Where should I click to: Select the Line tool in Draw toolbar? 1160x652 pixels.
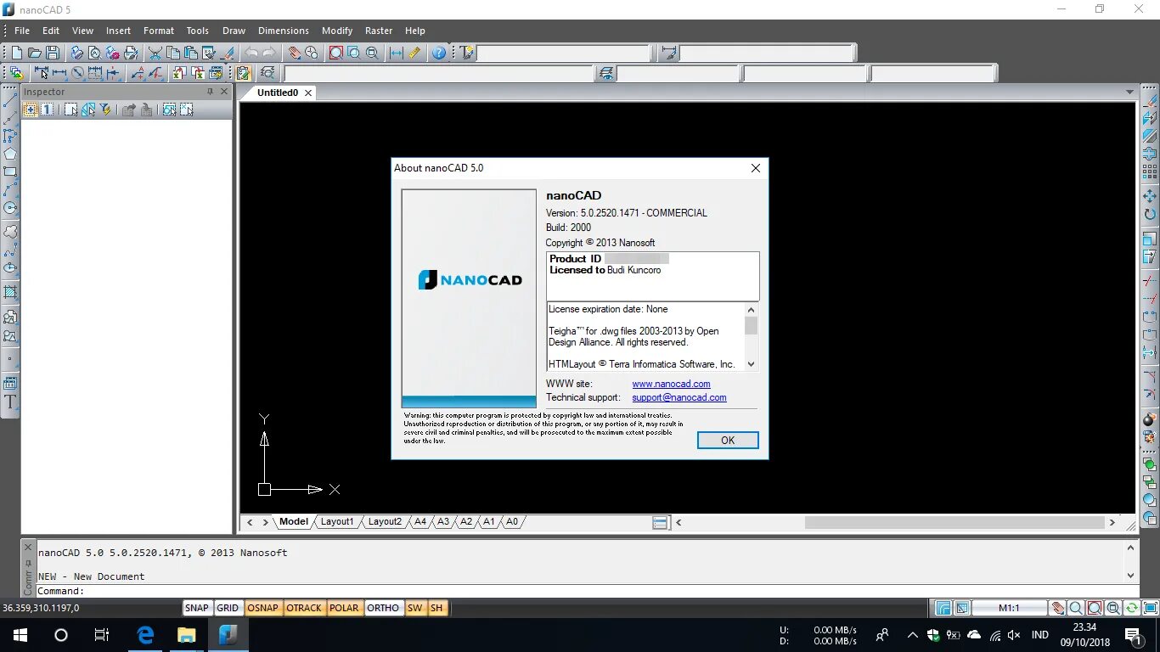10,100
